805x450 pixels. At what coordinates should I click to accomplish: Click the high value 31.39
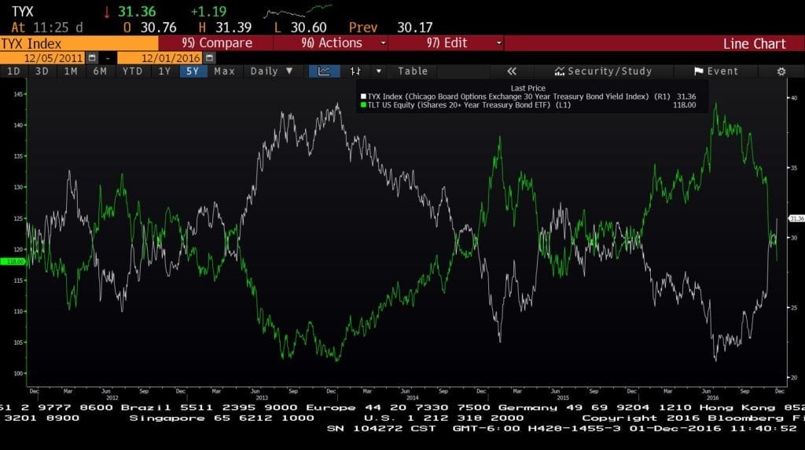click(x=233, y=27)
